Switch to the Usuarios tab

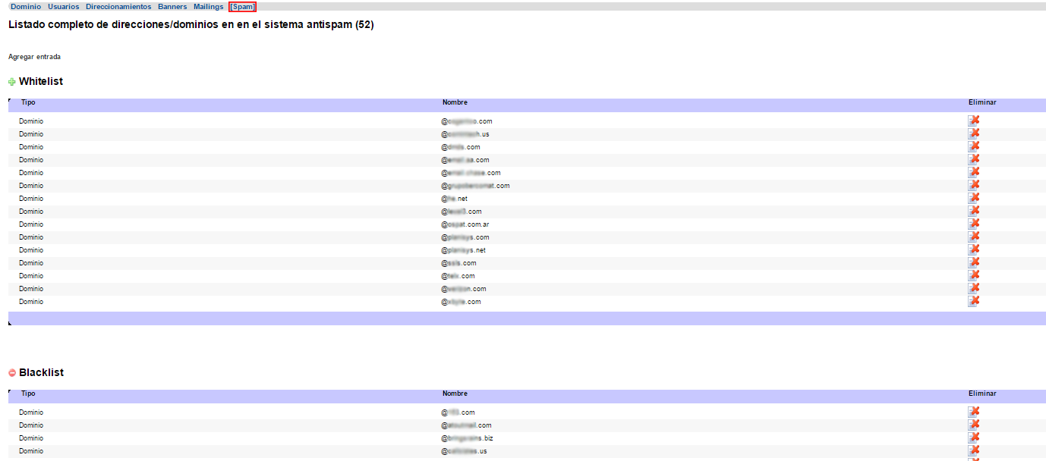coord(64,7)
